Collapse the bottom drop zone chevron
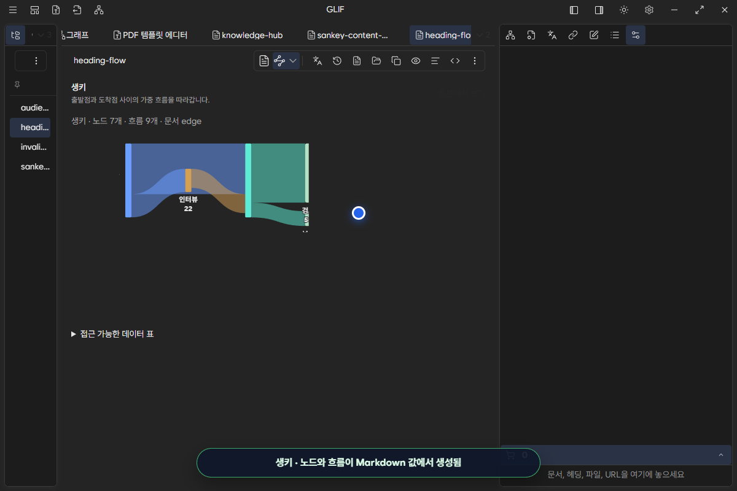This screenshot has width=737, height=491. click(720, 455)
